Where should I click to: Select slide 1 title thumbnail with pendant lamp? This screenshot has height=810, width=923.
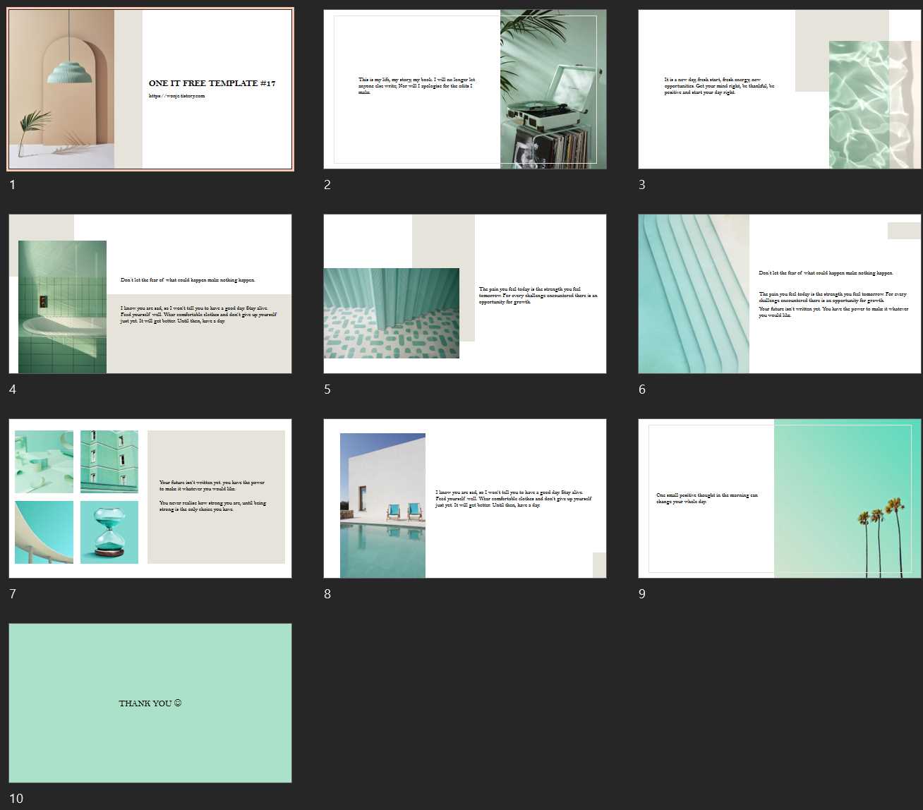[150, 90]
